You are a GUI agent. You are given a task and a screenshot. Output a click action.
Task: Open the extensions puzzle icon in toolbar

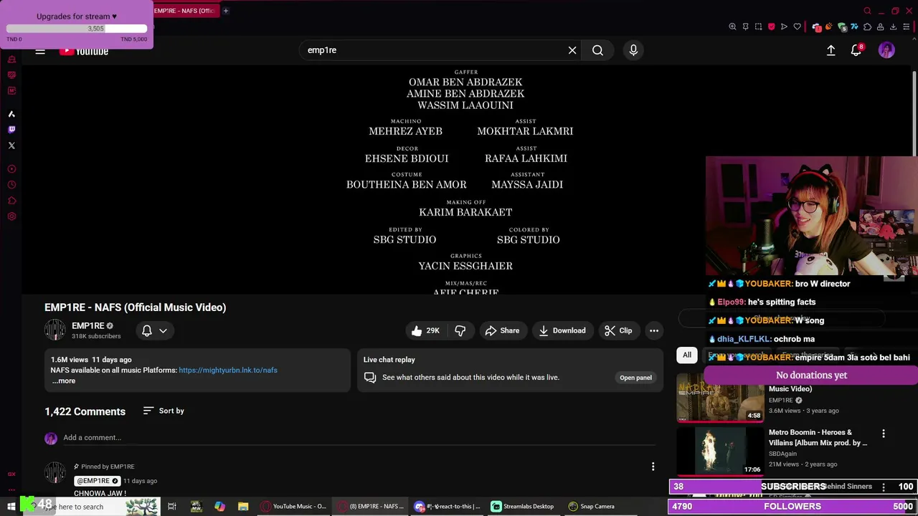(x=867, y=27)
